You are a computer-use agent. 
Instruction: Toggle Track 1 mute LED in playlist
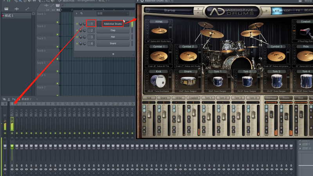(57, 22)
